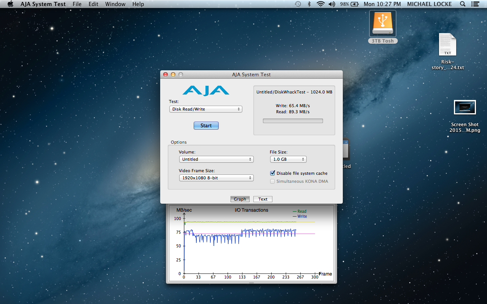Click the Wi-Fi status icon

[x=320, y=4]
